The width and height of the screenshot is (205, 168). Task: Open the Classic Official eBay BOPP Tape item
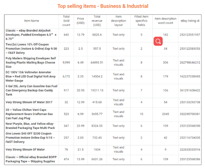(31, 159)
